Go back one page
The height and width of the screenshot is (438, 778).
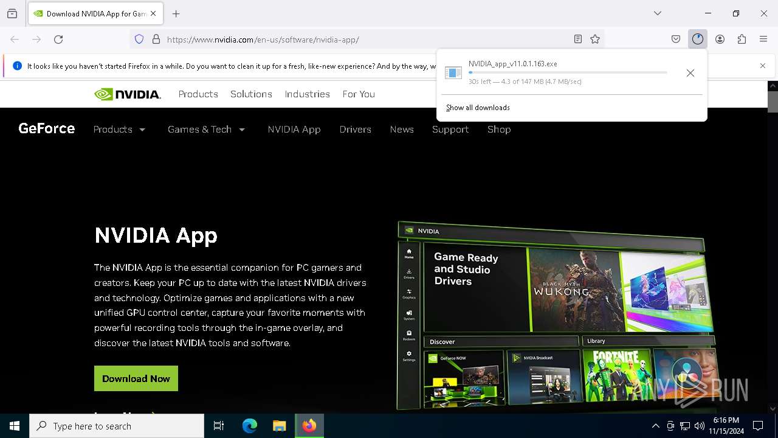pyautogui.click(x=15, y=39)
